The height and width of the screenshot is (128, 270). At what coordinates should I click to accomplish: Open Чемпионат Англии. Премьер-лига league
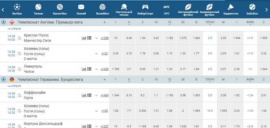click(x=50, y=22)
